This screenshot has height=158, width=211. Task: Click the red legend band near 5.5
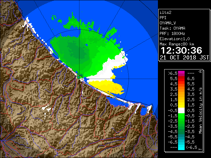point(181,79)
